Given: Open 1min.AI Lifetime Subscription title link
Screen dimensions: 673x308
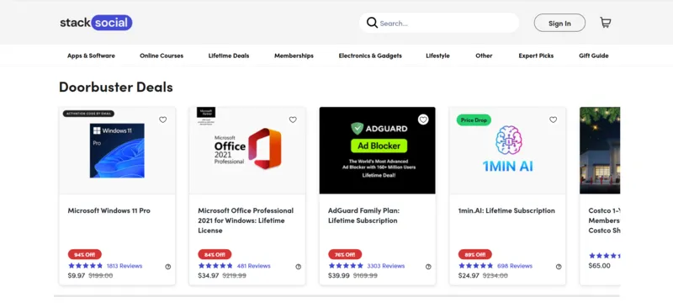Looking at the screenshot, I should [506, 210].
